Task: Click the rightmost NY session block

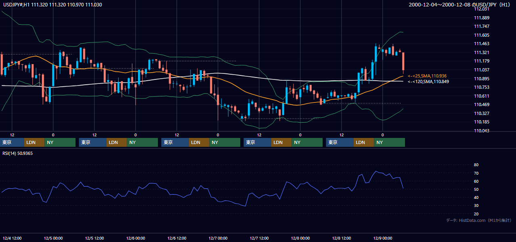Action: pos(390,142)
